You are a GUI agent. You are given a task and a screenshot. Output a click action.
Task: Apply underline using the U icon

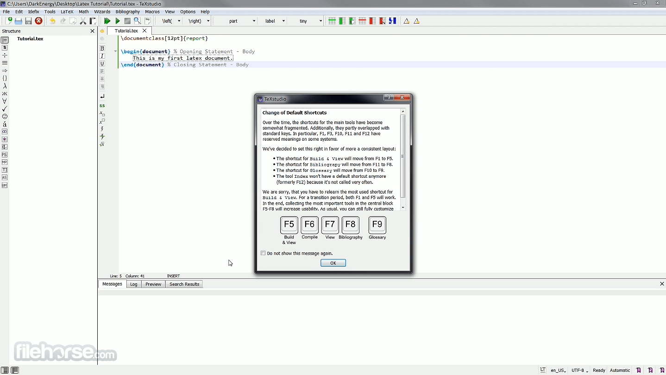(102, 63)
